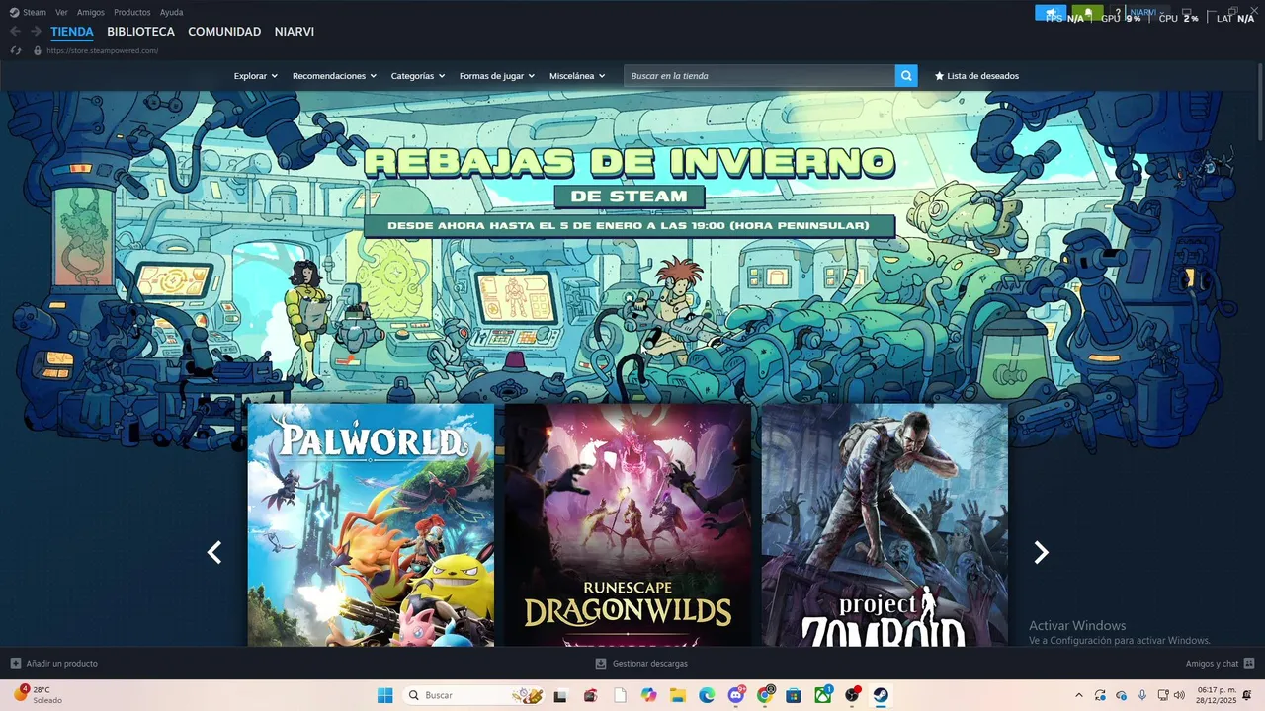Open RuneScape Dragonwilds capsule

tap(628, 525)
